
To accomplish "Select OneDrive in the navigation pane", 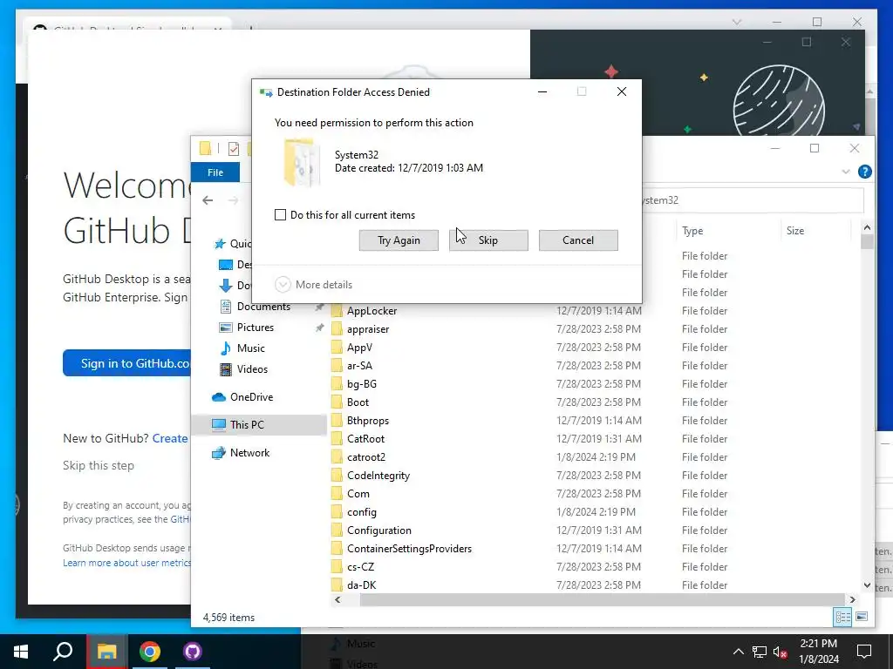I will click(x=251, y=397).
